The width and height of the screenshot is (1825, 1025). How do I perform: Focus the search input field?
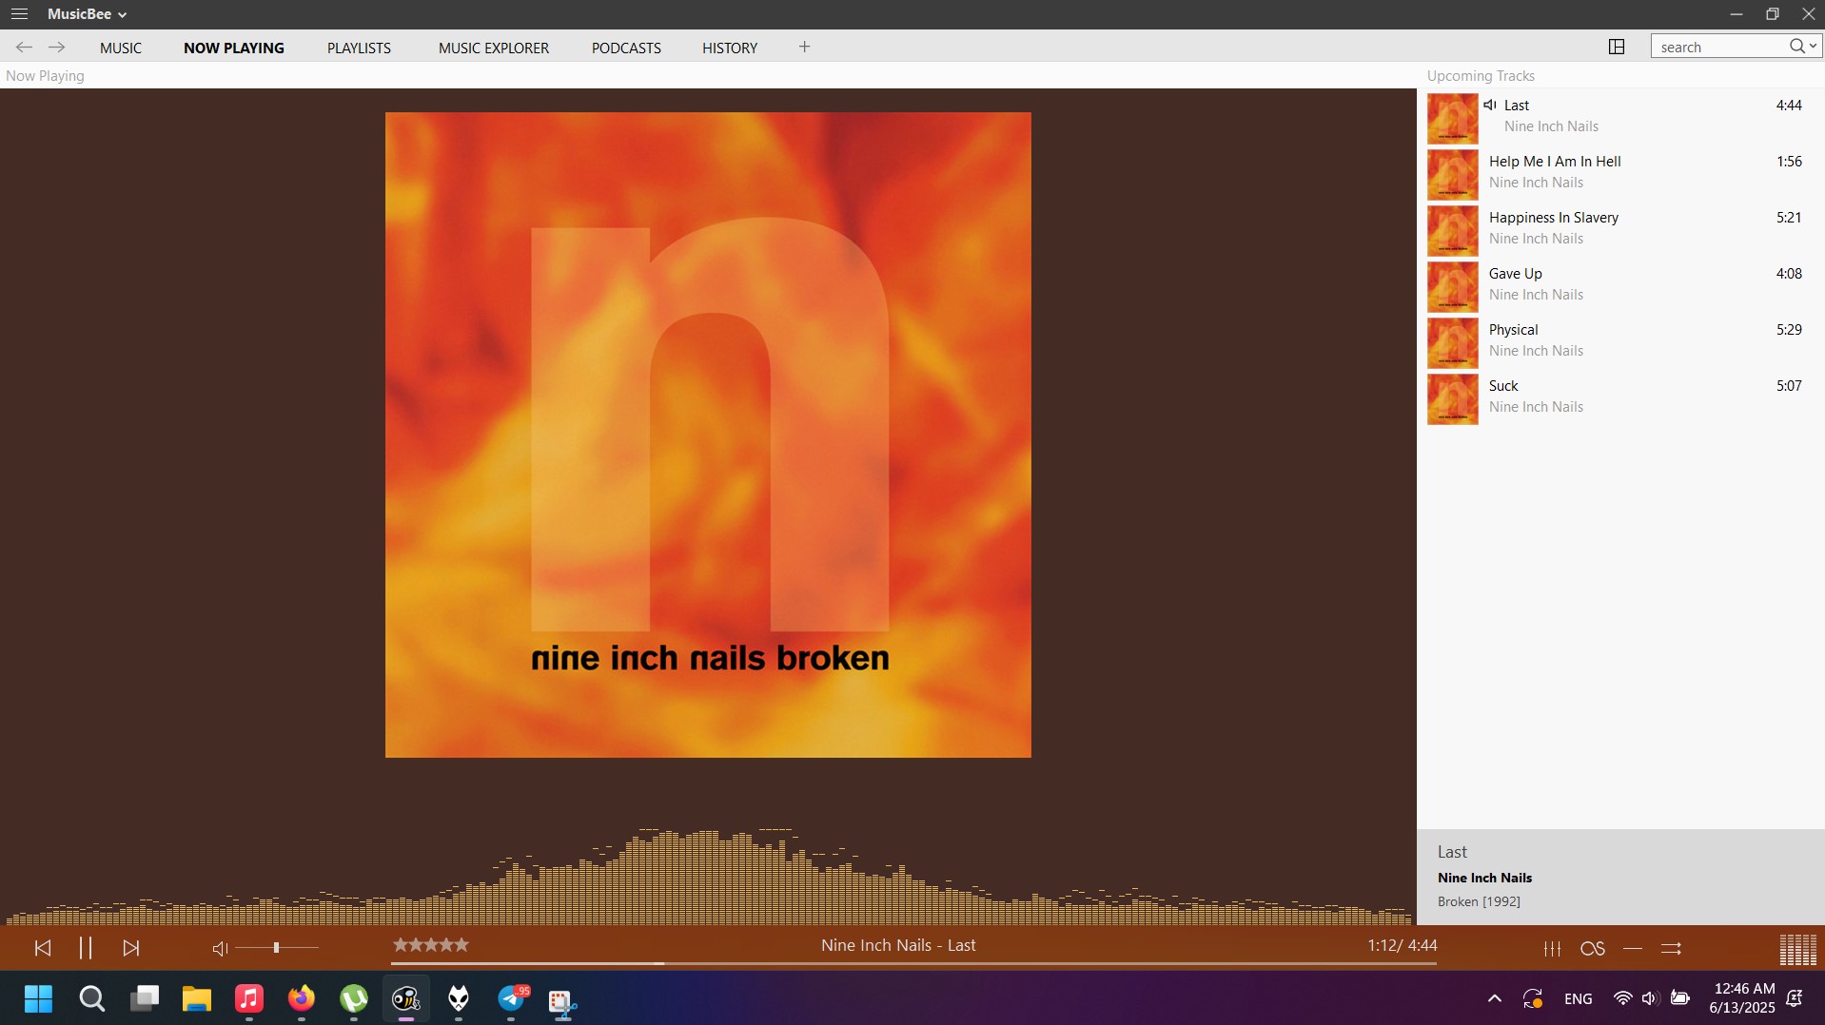point(1720,47)
